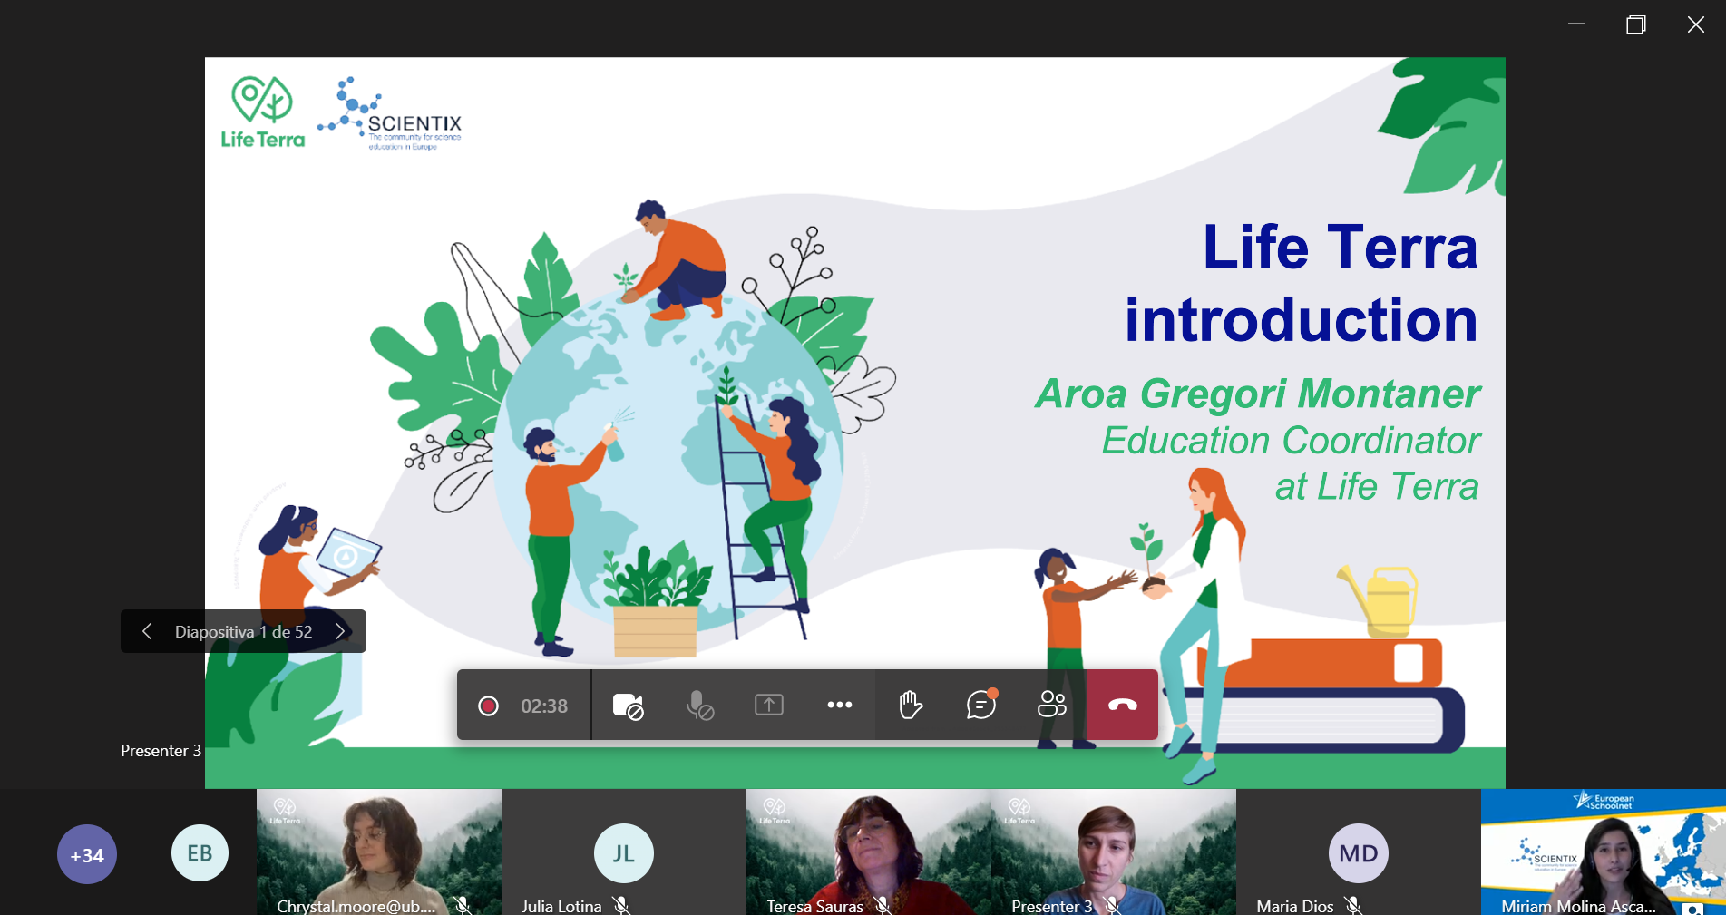
Task: Hang up the call
Action: 1123,705
